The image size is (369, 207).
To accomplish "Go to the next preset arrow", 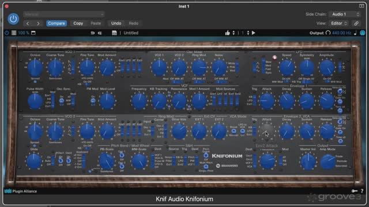I will click(38, 23).
